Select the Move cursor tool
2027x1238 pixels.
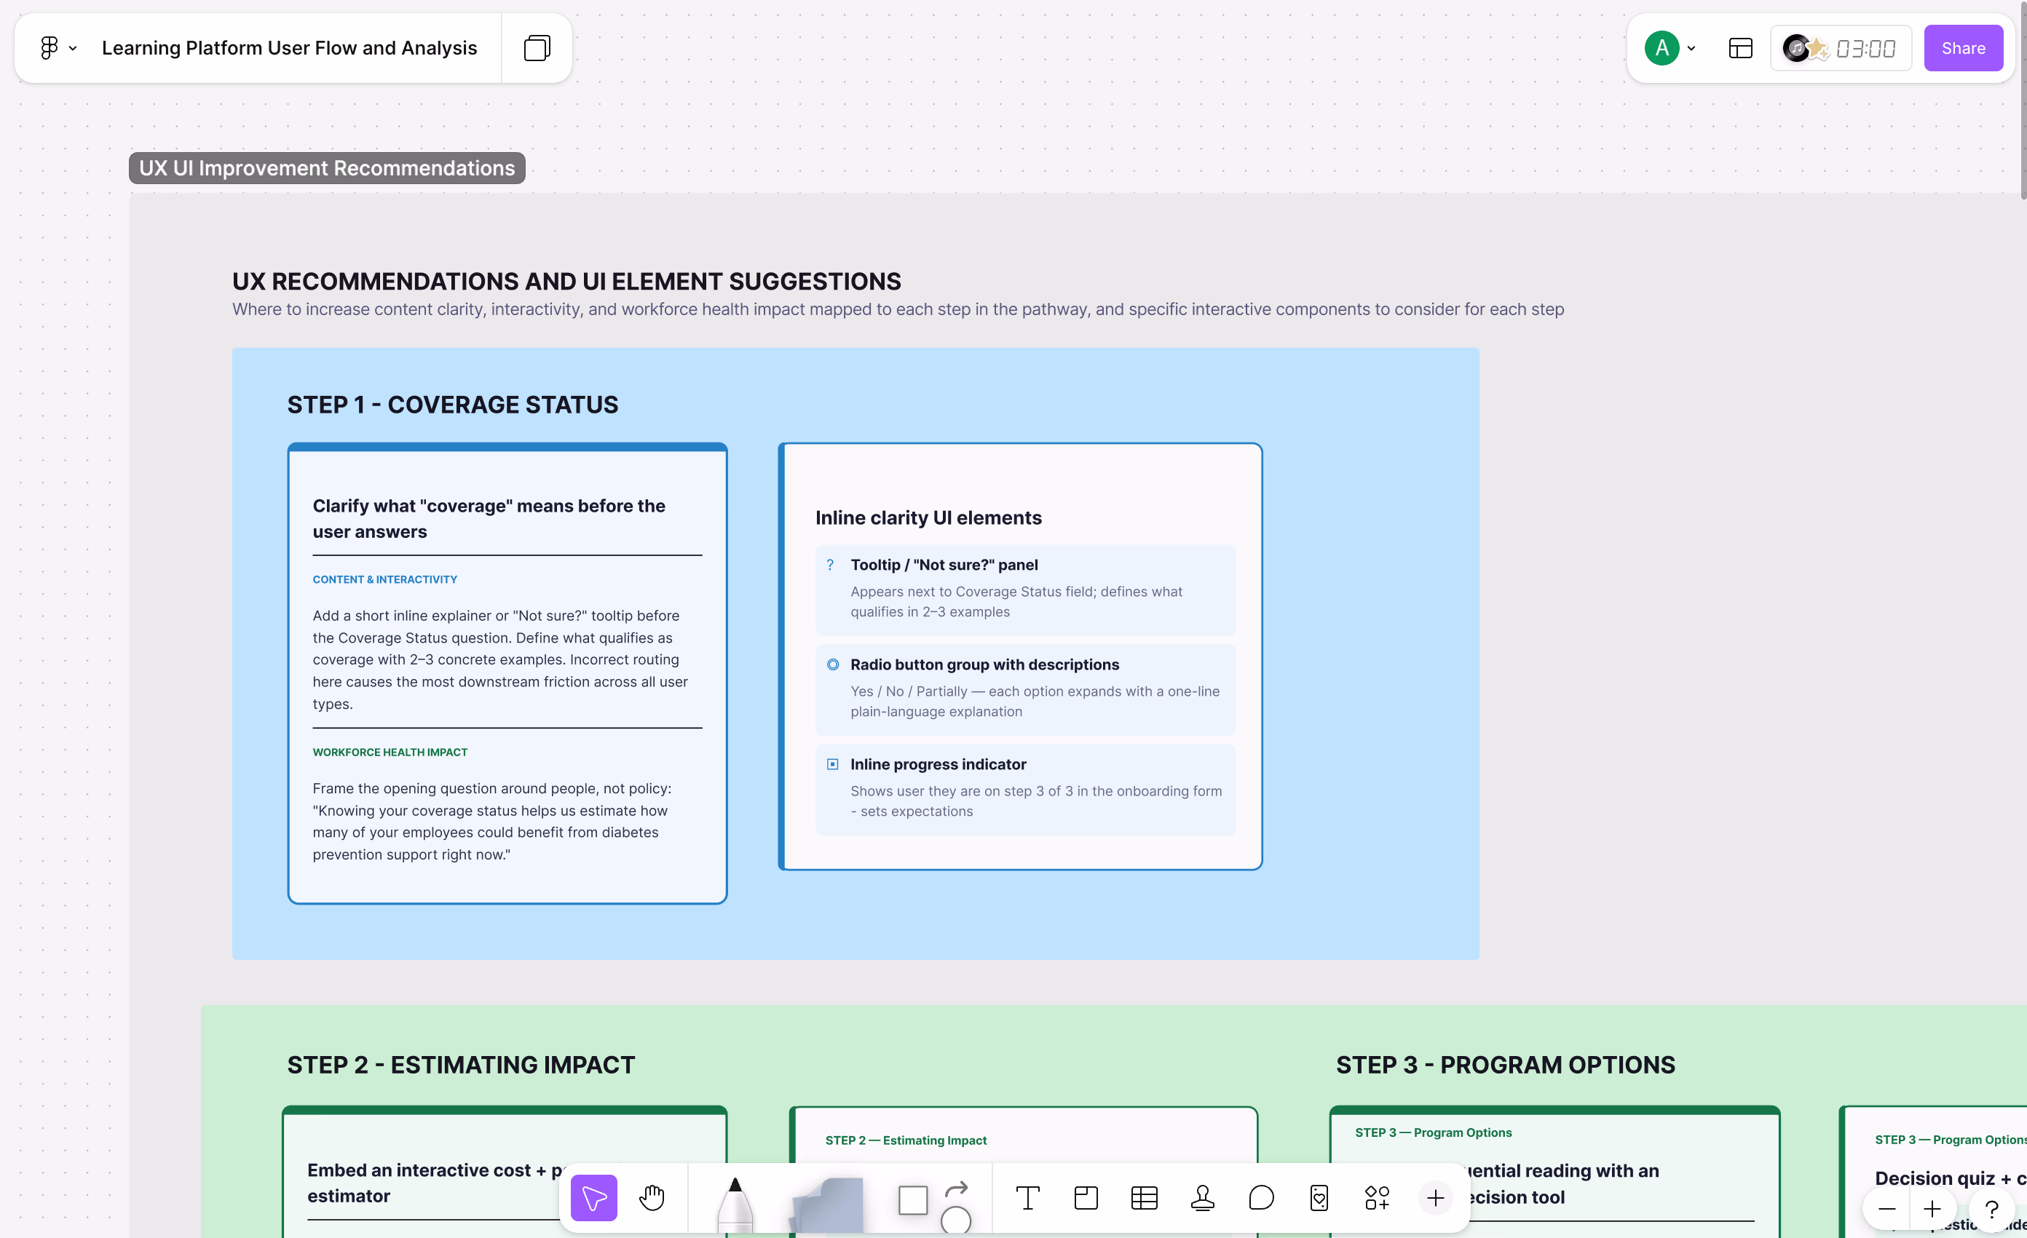click(x=594, y=1198)
